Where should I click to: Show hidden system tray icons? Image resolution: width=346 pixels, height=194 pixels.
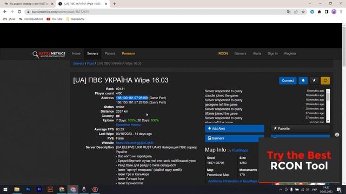click(x=281, y=189)
